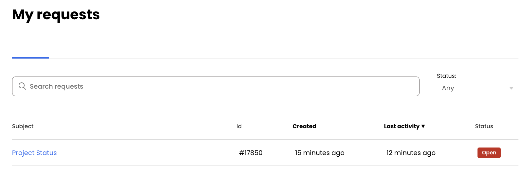Sort requests by Created column header

coord(304,126)
